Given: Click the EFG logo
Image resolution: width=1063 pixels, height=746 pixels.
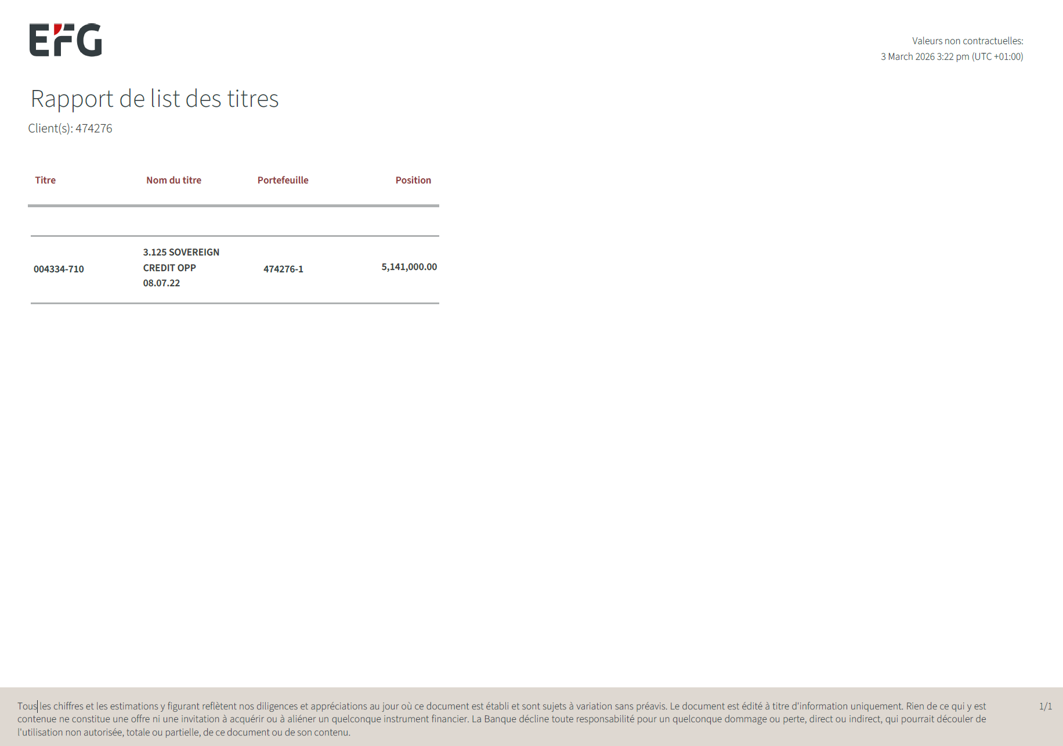Looking at the screenshot, I should point(66,40).
